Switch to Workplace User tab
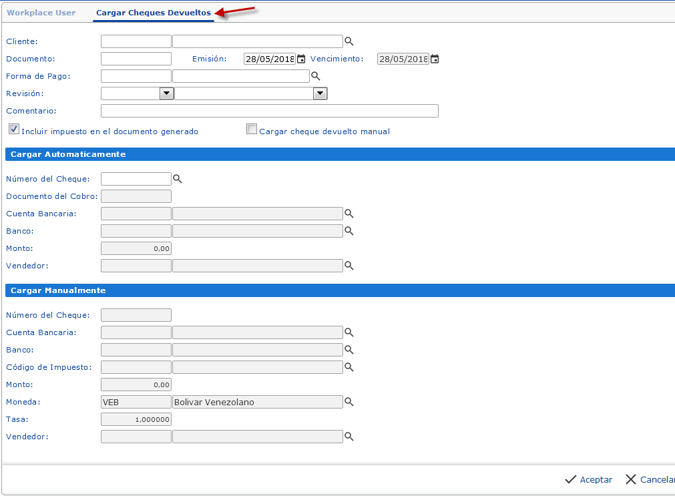The height and width of the screenshot is (496, 675). click(41, 13)
